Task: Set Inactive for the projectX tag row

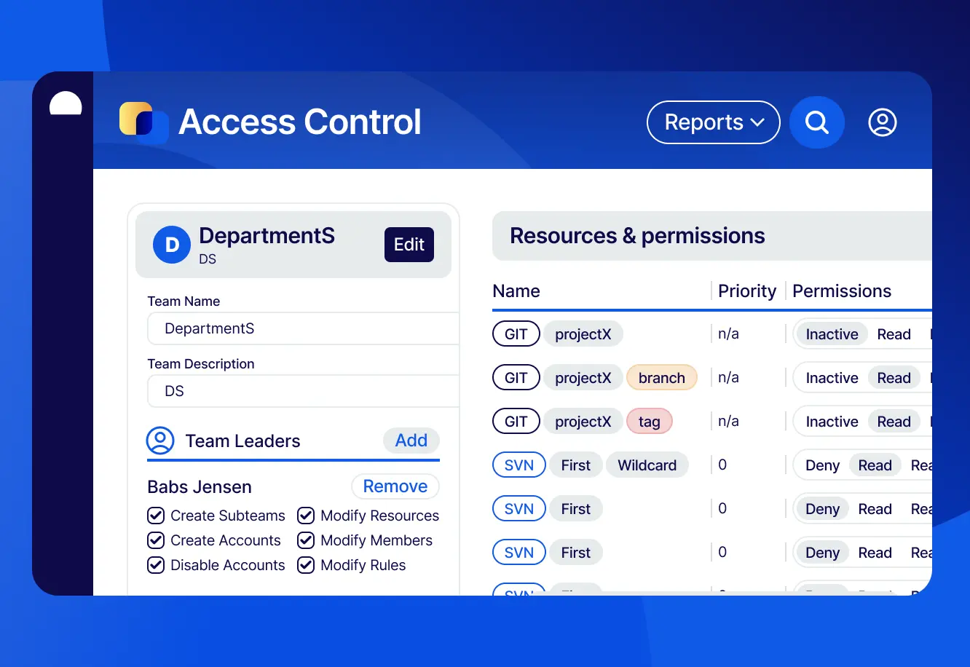Action: coord(832,422)
